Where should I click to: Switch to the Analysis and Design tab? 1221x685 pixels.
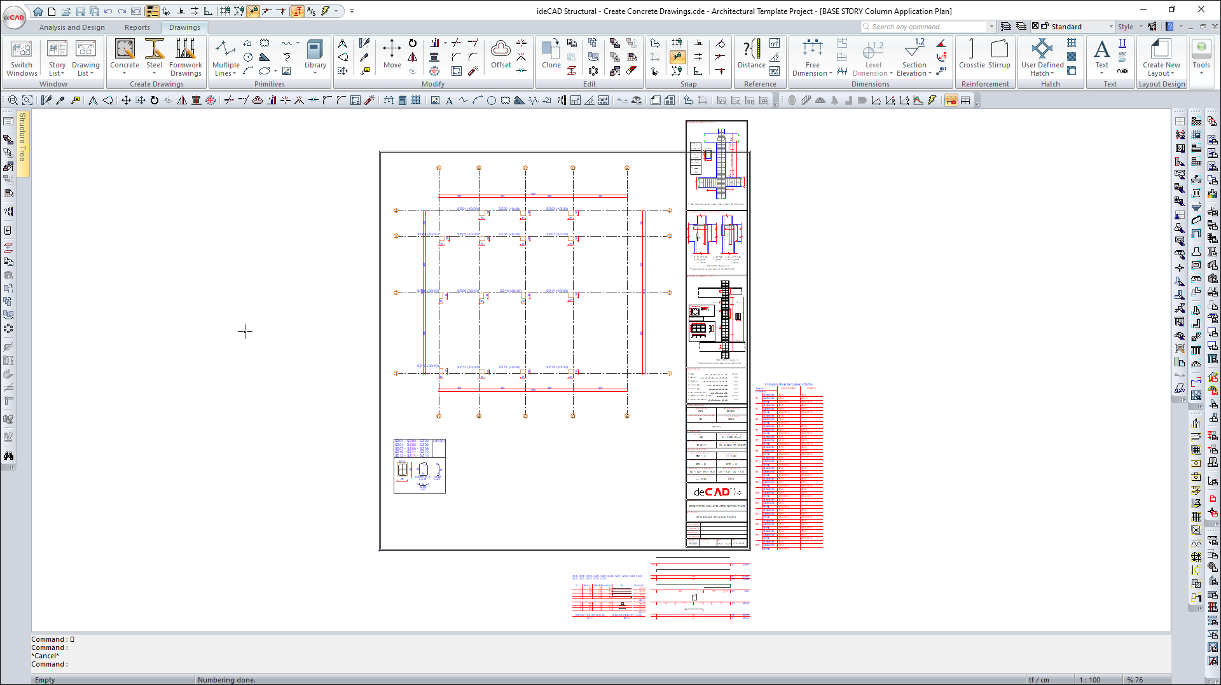point(72,27)
